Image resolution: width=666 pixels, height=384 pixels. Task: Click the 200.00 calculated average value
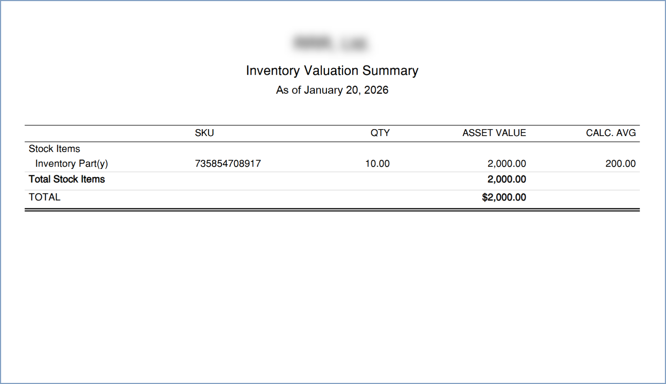point(620,164)
